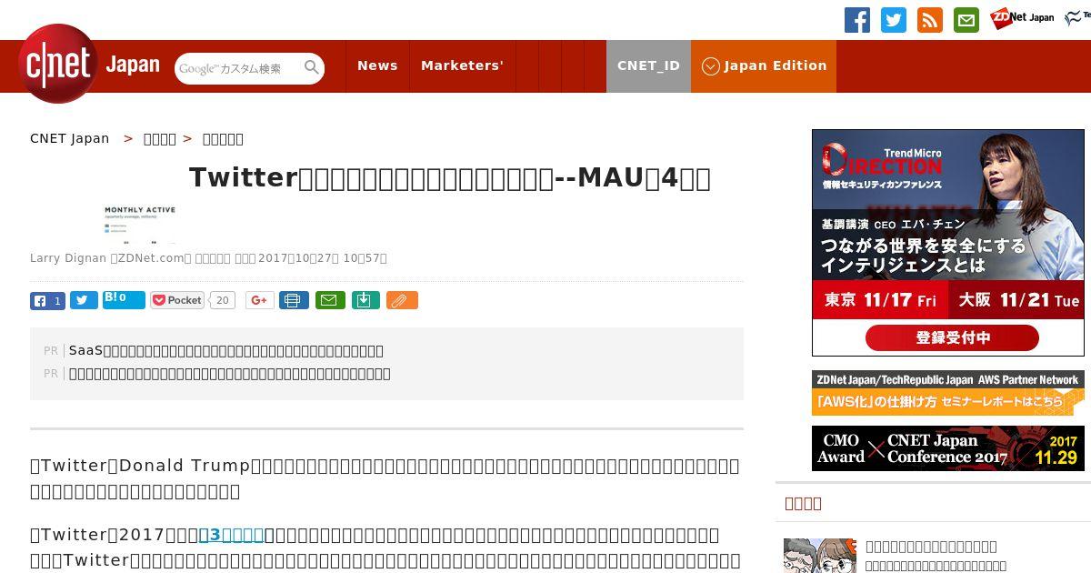Click the Pocket count bubble 20
This screenshot has width=1091, height=573.
pyautogui.click(x=223, y=300)
